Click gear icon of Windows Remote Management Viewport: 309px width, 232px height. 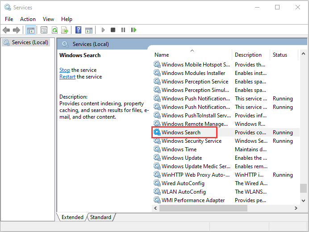[157, 124]
